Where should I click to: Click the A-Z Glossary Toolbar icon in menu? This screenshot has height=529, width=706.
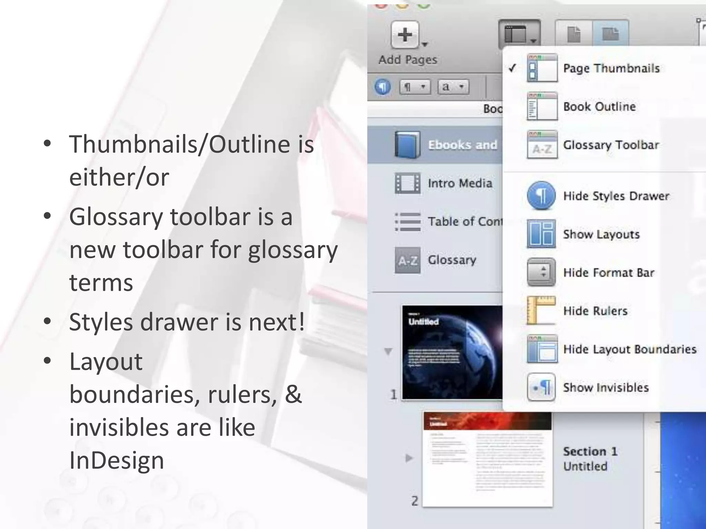(542, 144)
